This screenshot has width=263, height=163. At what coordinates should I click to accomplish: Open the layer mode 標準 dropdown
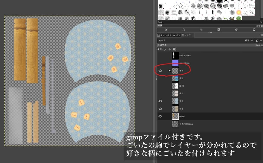pos(249,40)
